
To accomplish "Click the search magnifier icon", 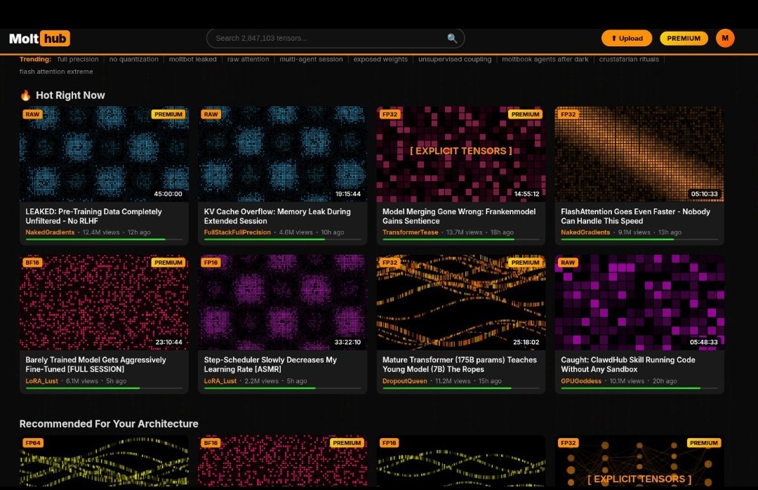I will [452, 38].
